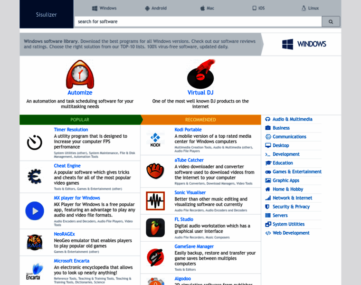361x285 pixels.
Task: Click the shield icon beside Security & Privacy
Action: (x=267, y=207)
